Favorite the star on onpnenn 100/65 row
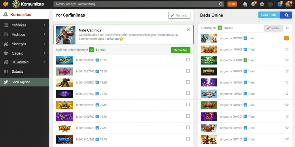The width and height of the screenshot is (295, 147). pyautogui.click(x=287, y=94)
